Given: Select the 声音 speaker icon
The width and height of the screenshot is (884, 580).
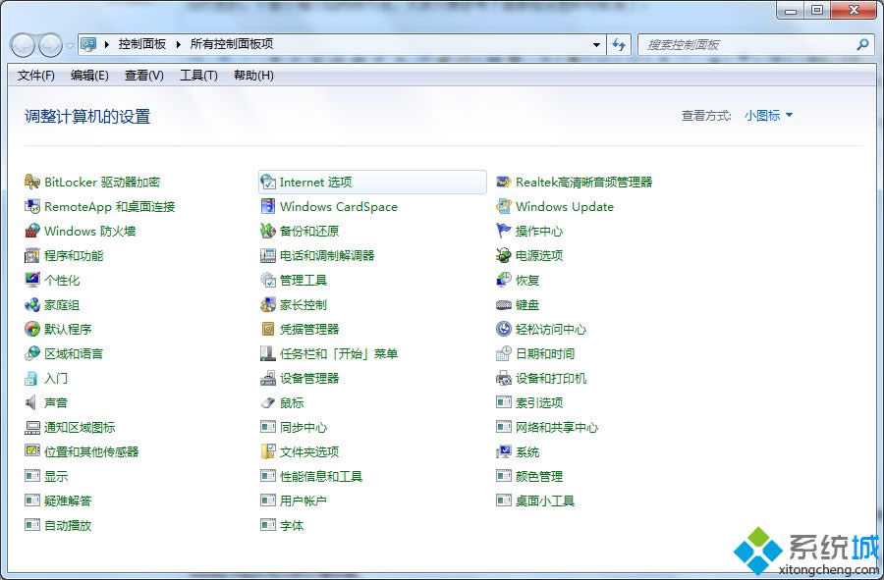Looking at the screenshot, I should coord(32,402).
